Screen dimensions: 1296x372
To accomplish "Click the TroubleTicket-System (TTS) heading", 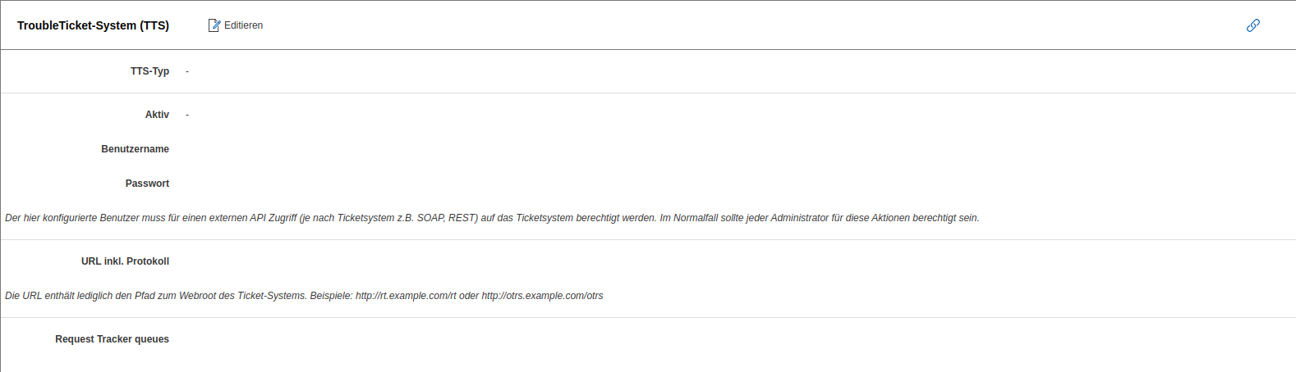I will pyautogui.click(x=93, y=25).
